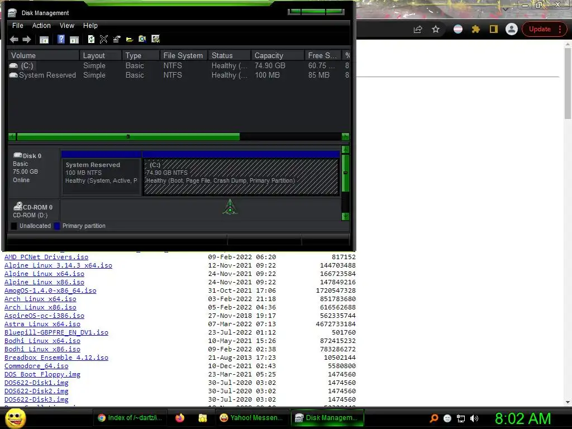Sort by the Status column header
The image size is (572, 429).
230,55
